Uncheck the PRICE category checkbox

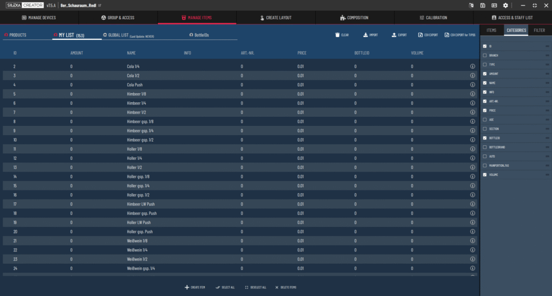(x=485, y=110)
